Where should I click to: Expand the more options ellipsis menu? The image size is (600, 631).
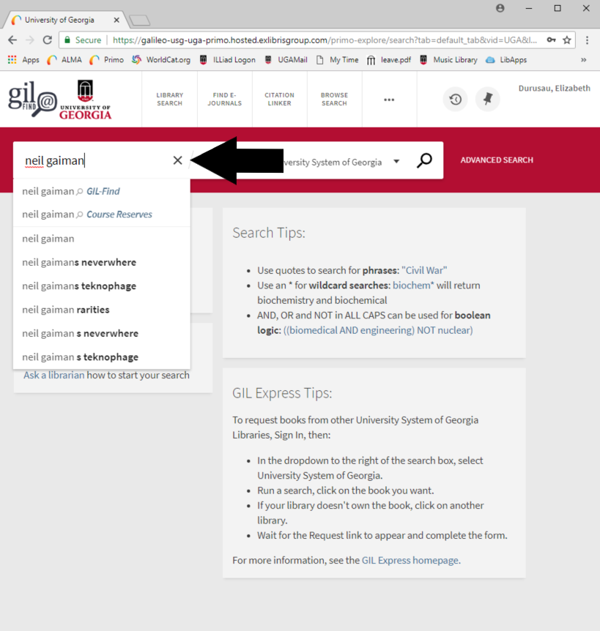tap(389, 100)
